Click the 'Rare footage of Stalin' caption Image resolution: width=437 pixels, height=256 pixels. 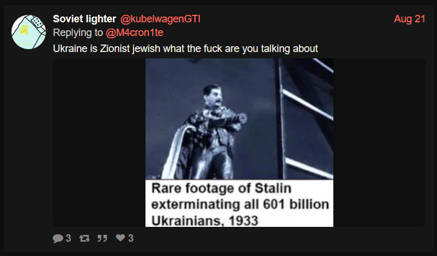point(221,189)
